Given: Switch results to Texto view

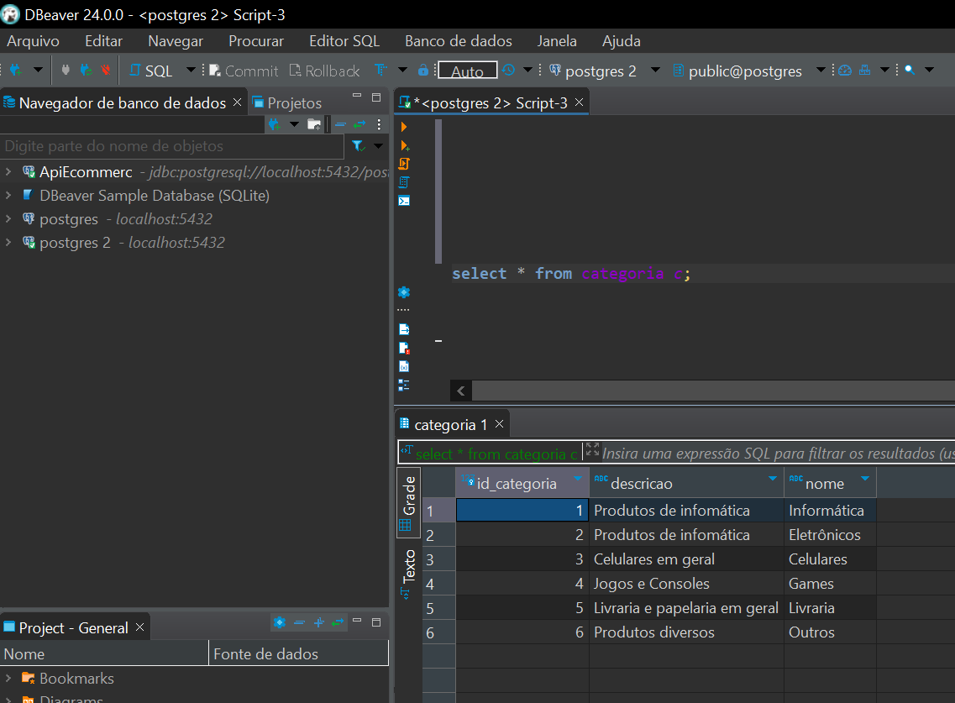Looking at the screenshot, I should tap(408, 573).
